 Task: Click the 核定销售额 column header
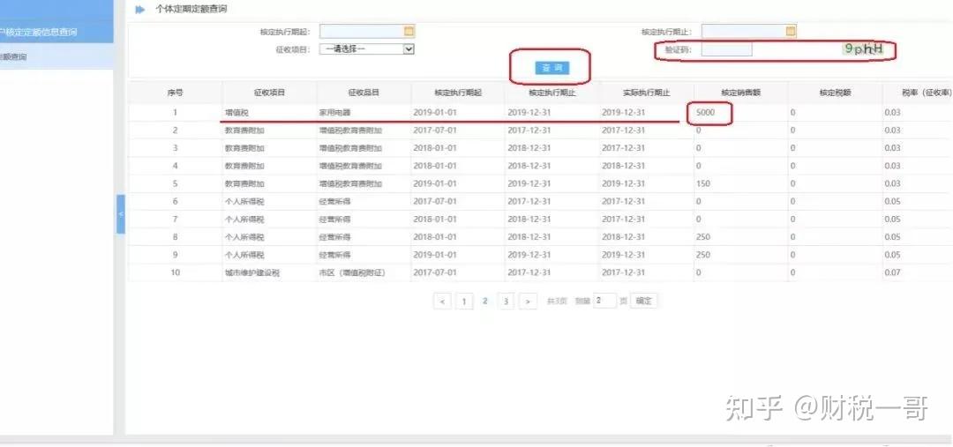point(741,93)
